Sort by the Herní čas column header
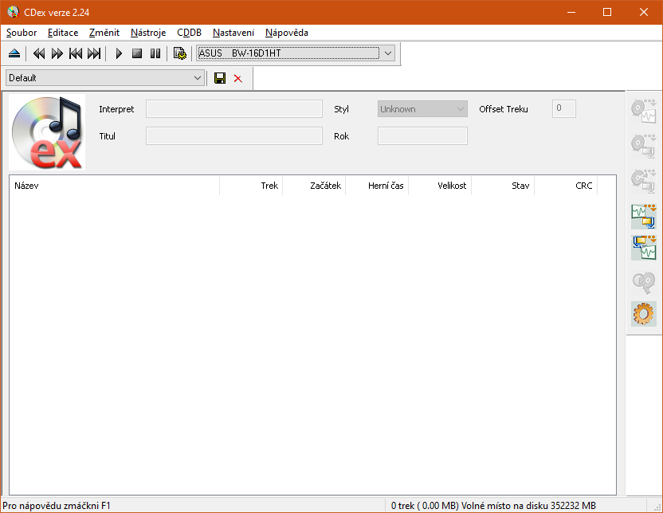663x513 pixels. (377, 186)
